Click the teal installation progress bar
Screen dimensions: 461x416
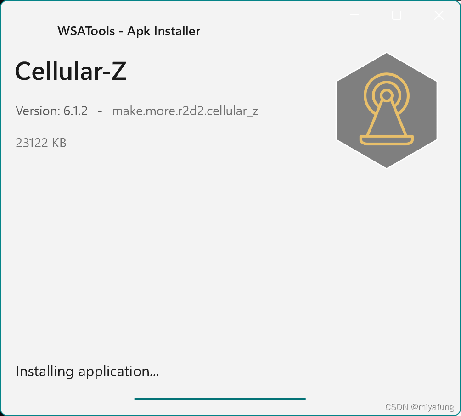pyautogui.click(x=220, y=399)
